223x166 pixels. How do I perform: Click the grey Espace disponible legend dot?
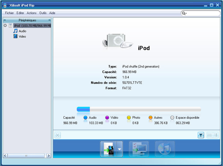point(172,117)
